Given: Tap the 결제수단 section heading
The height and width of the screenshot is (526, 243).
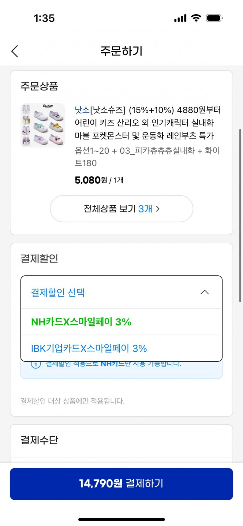Looking at the screenshot, I should tap(39, 440).
